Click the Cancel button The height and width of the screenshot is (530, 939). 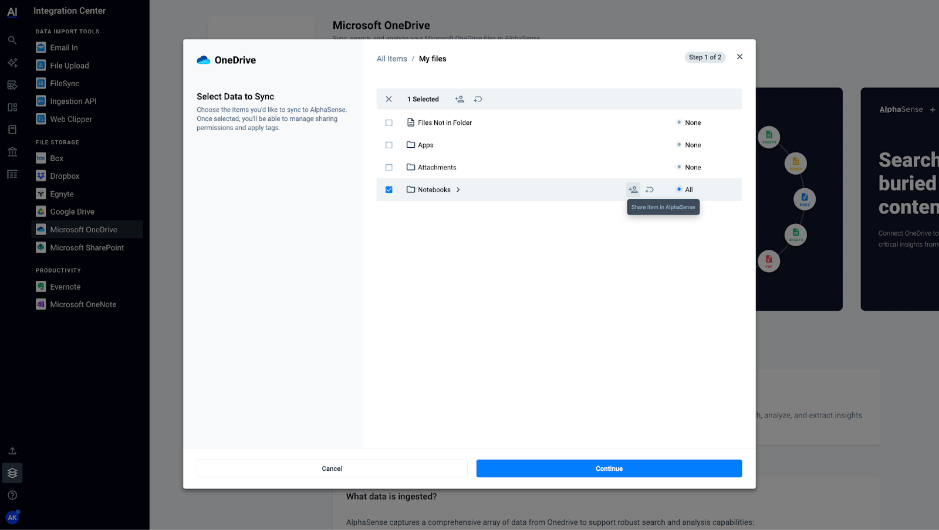[x=332, y=468]
